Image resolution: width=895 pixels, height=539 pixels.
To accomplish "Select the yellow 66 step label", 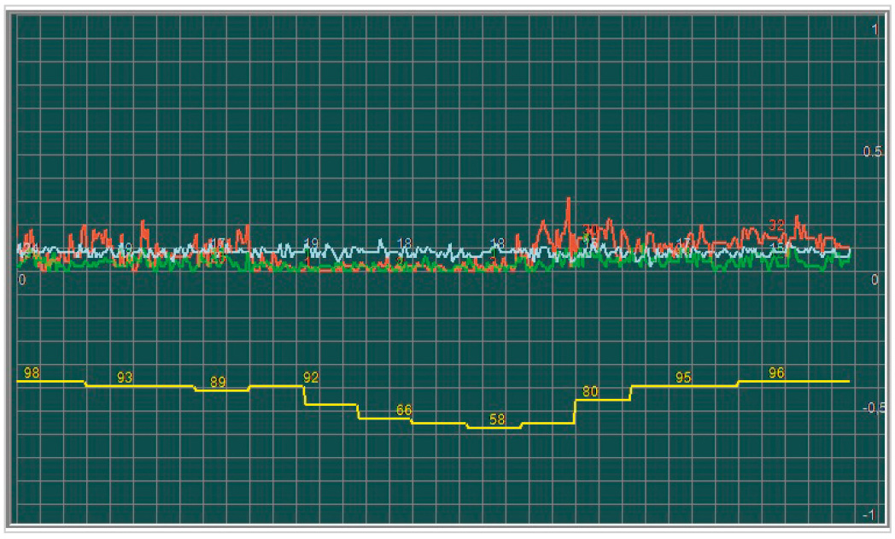I will click(x=404, y=411).
